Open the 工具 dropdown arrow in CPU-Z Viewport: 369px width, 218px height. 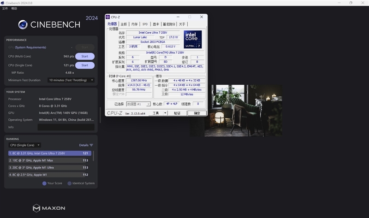tap(165, 113)
